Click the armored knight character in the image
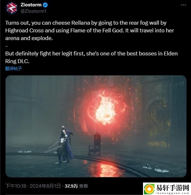Viewport: 191px width, 195px height. 65,145
